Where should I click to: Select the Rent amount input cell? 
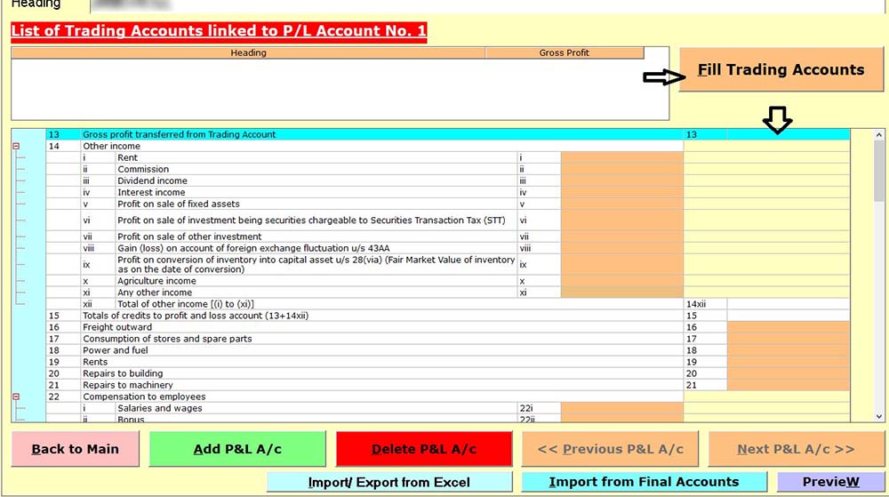click(621, 157)
